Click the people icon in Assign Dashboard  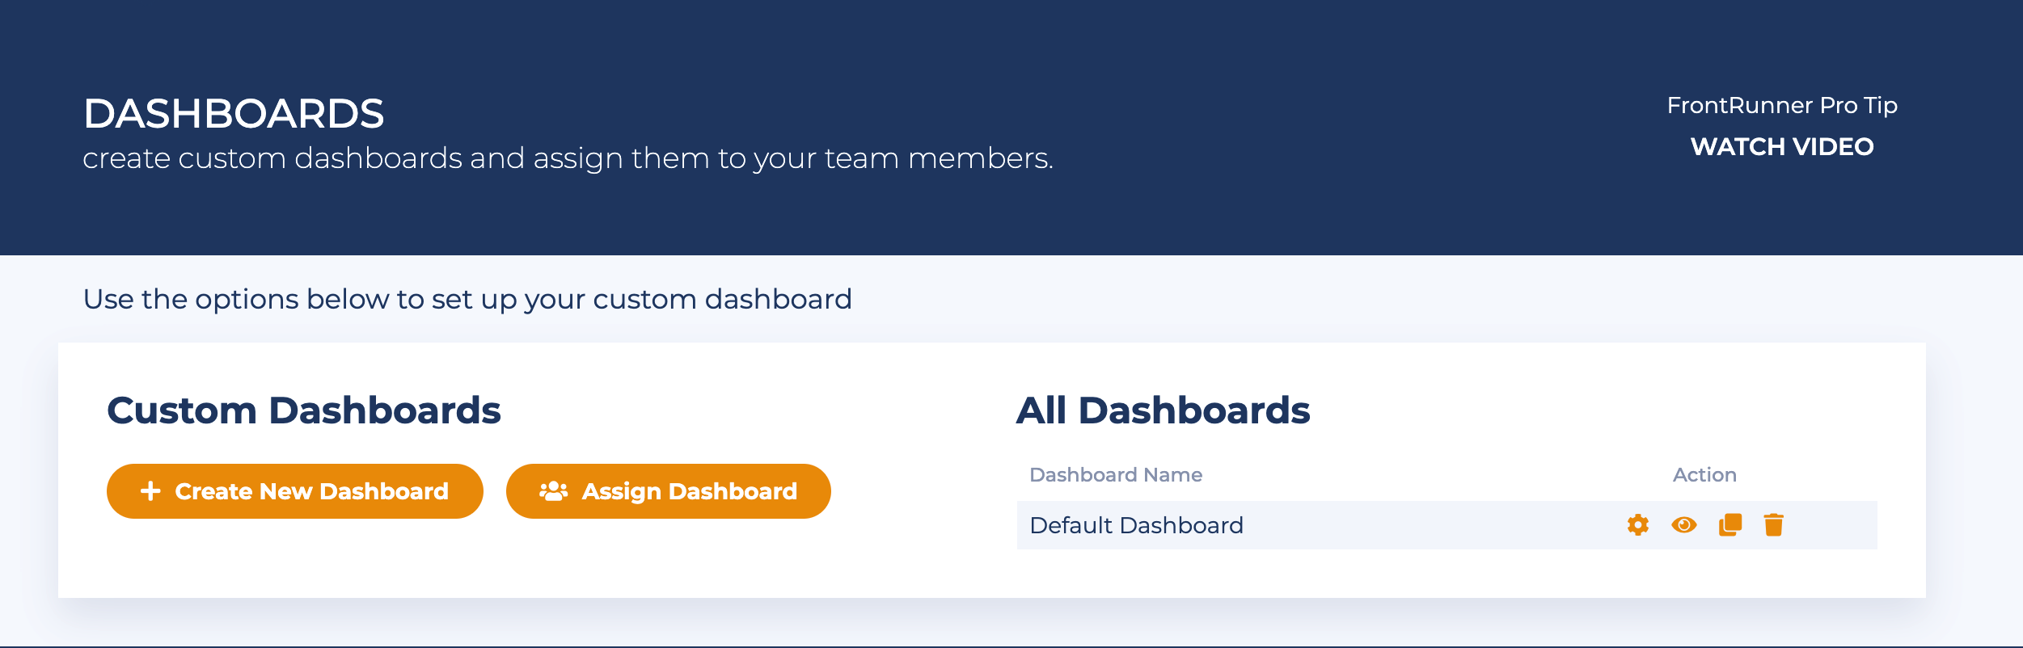554,491
